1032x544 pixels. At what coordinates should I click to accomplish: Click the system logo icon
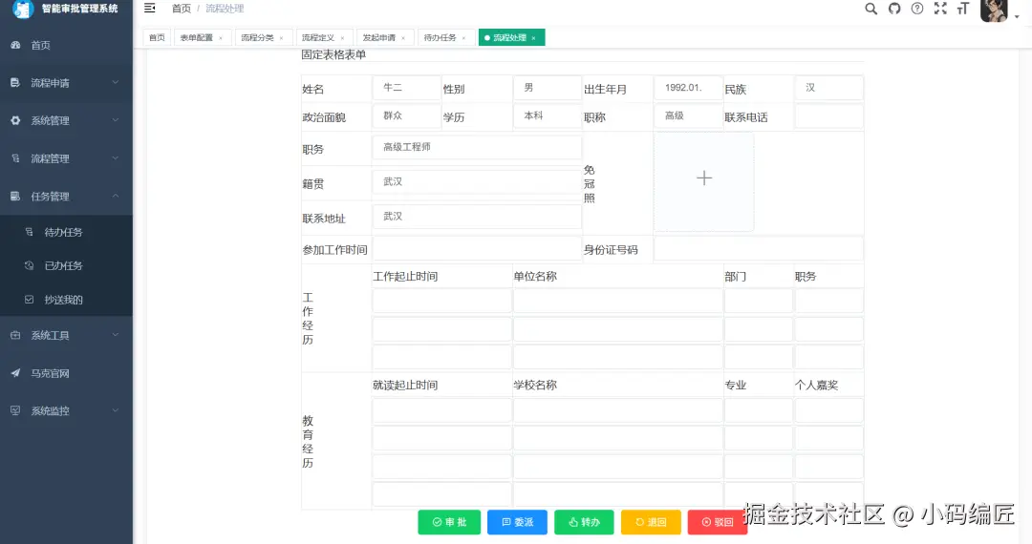pyautogui.click(x=22, y=10)
